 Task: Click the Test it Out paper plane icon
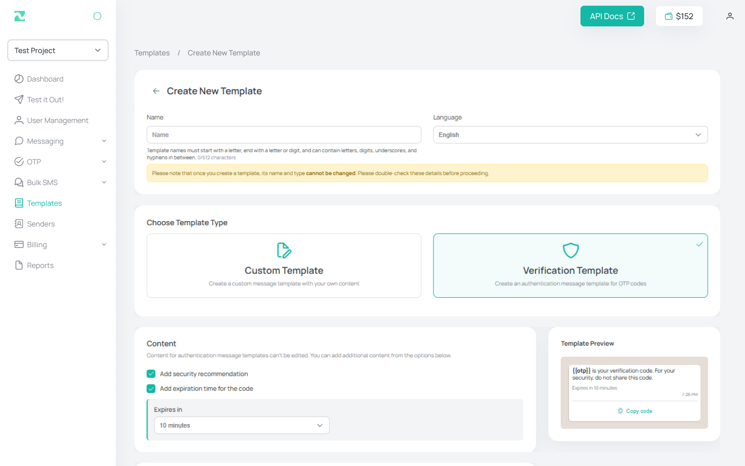[x=19, y=99]
